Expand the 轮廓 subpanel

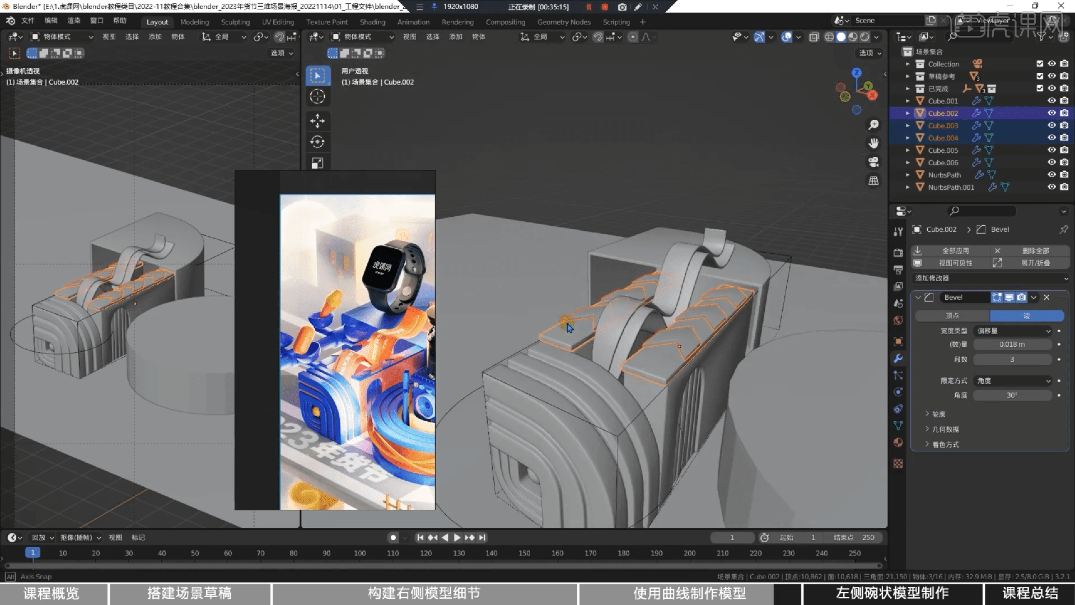[934, 415]
